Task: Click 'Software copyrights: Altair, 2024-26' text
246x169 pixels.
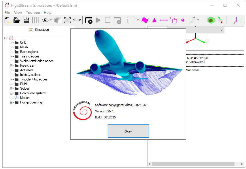Action: [x=120, y=105]
